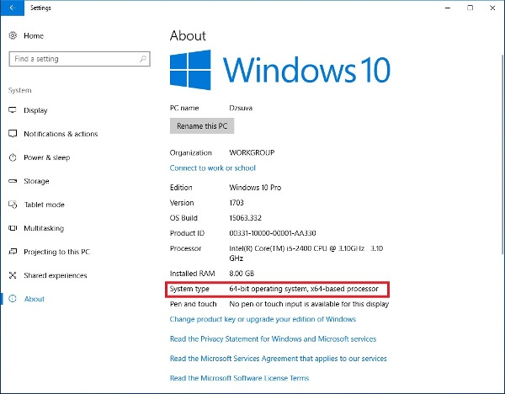Screen dimensions: 505x394
Task: Maximize the Settings window
Action: 470,8
